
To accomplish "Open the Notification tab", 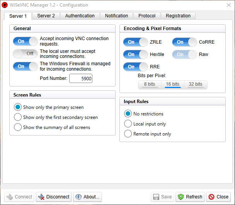I will point(116,16).
